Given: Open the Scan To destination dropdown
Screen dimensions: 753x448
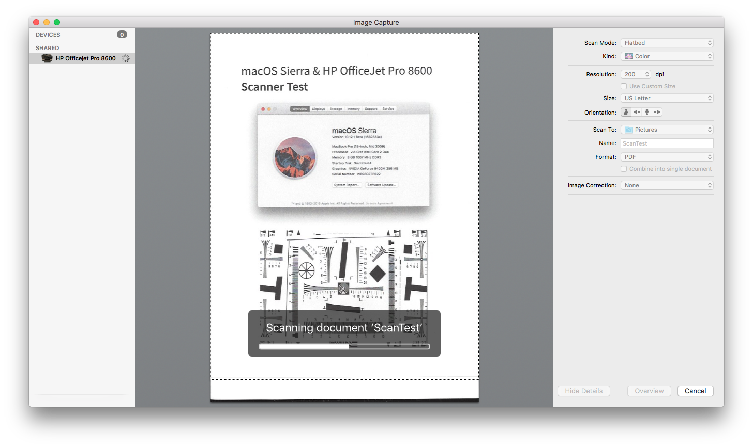Looking at the screenshot, I should tap(667, 130).
